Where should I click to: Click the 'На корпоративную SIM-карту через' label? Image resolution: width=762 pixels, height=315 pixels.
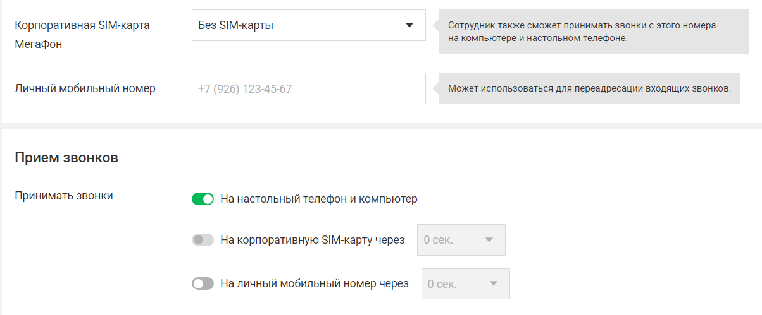[x=313, y=240]
